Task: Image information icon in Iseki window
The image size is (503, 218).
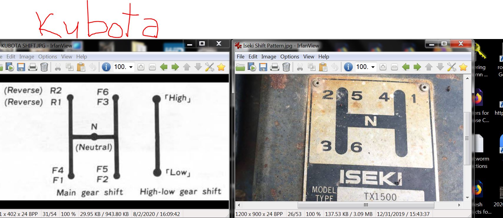Action: coord(348,67)
